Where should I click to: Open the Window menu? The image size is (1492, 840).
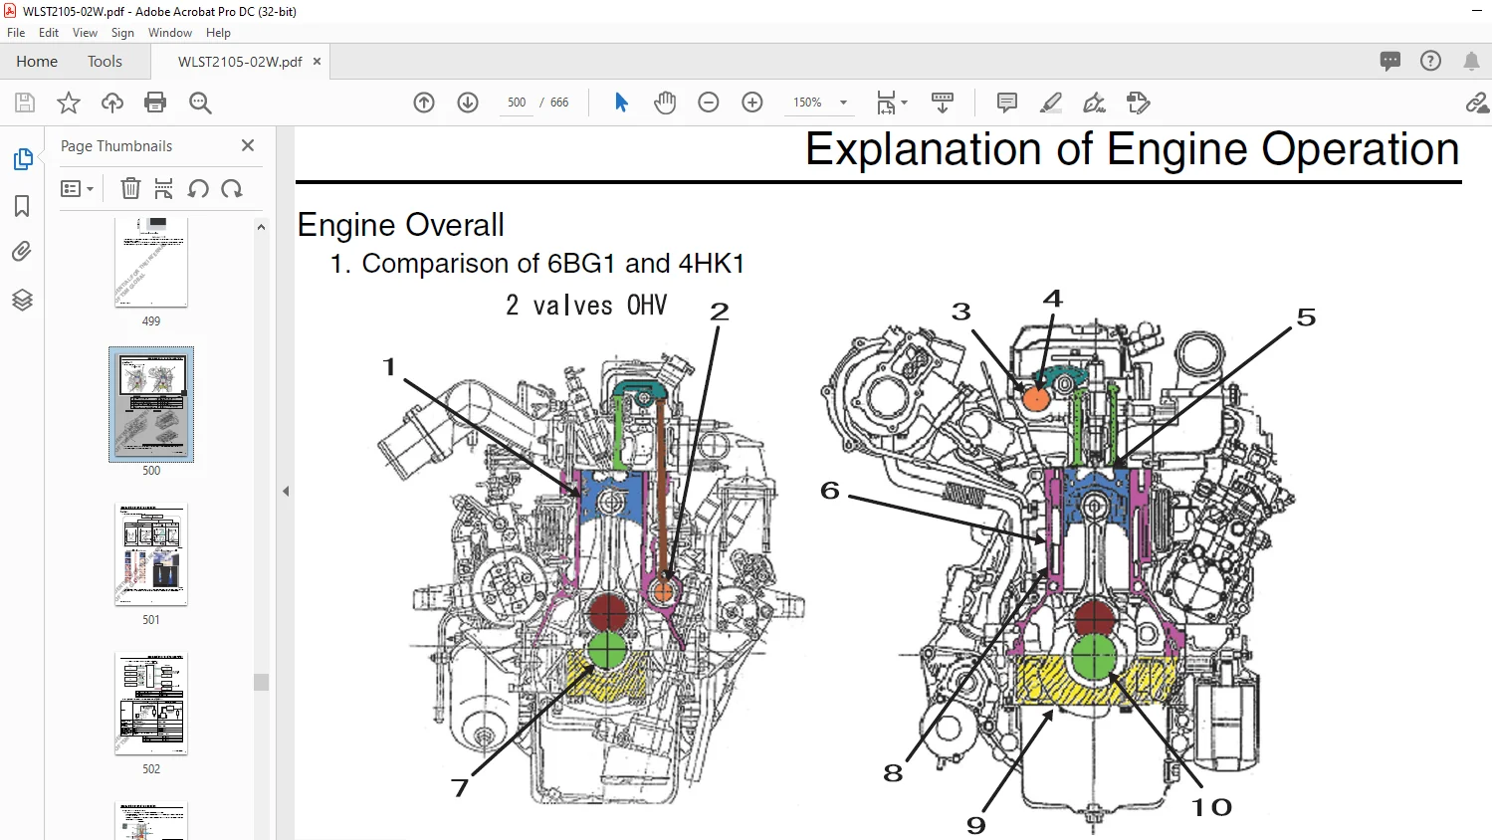(x=170, y=33)
